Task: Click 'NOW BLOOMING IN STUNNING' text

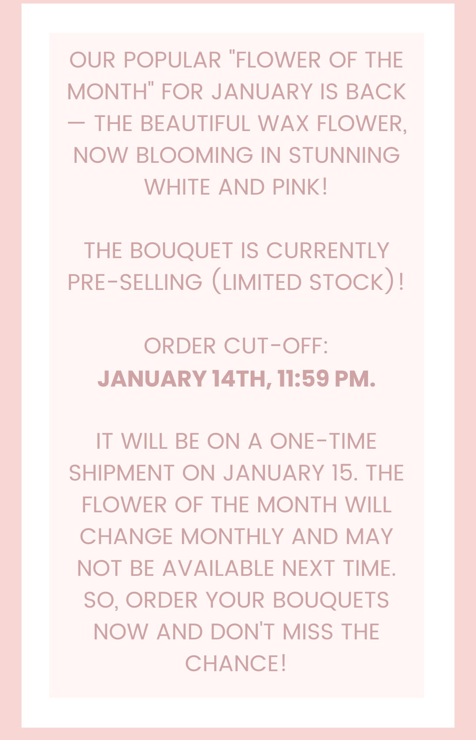Action: [x=236, y=155]
